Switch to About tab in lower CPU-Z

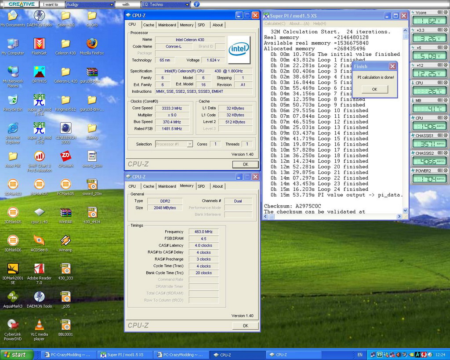pyautogui.click(x=218, y=186)
